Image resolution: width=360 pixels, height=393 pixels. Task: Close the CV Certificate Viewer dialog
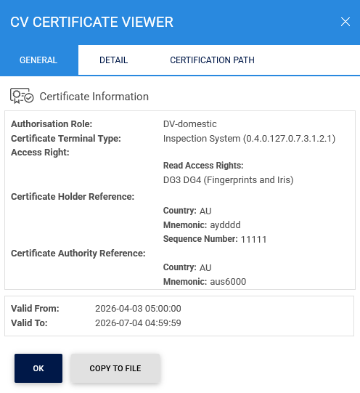coord(345,22)
